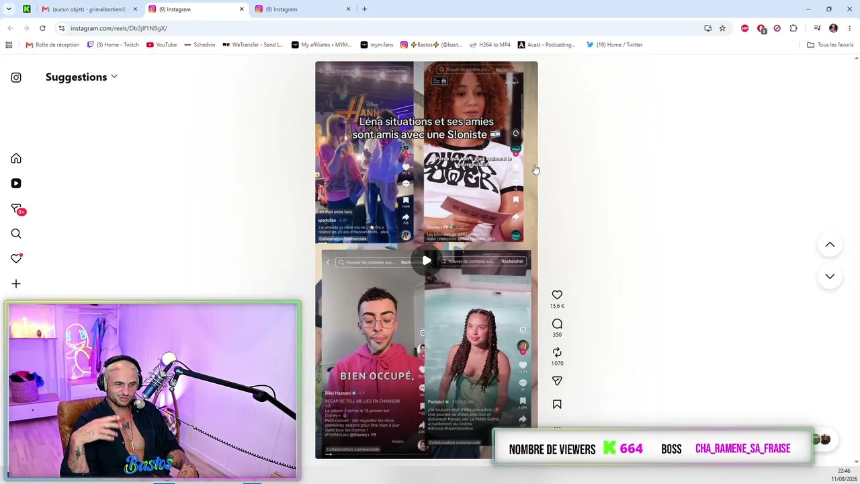The image size is (860, 484).
Task: Install app icon in address bar
Action: (707, 28)
